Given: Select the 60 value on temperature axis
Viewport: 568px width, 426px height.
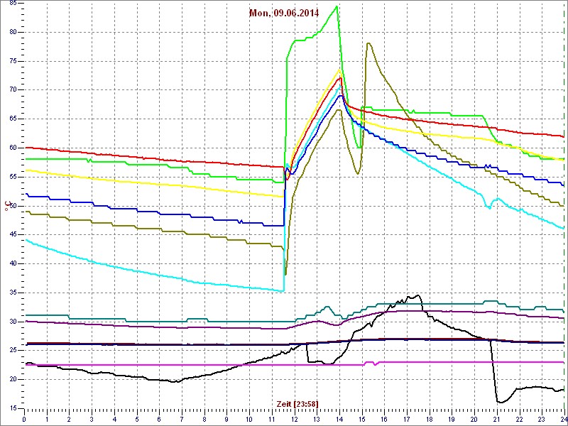Looking at the screenshot, I should 12,148.
